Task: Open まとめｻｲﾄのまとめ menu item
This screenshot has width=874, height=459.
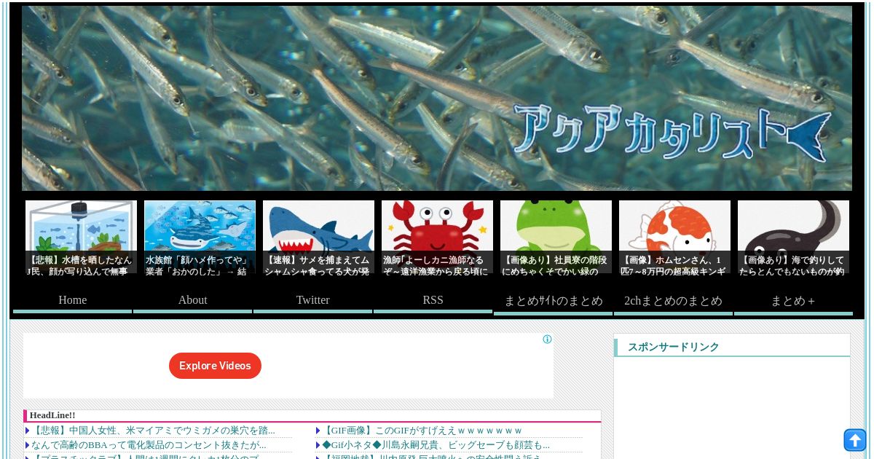Action: pyautogui.click(x=554, y=301)
